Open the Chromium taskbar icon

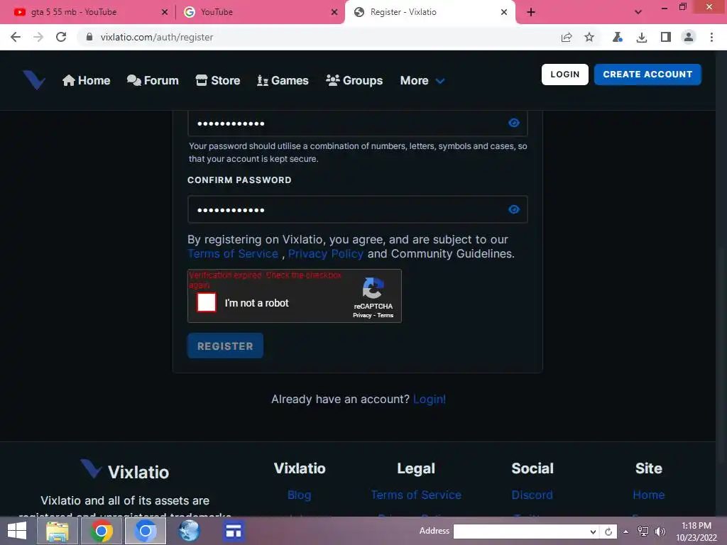(x=145, y=531)
